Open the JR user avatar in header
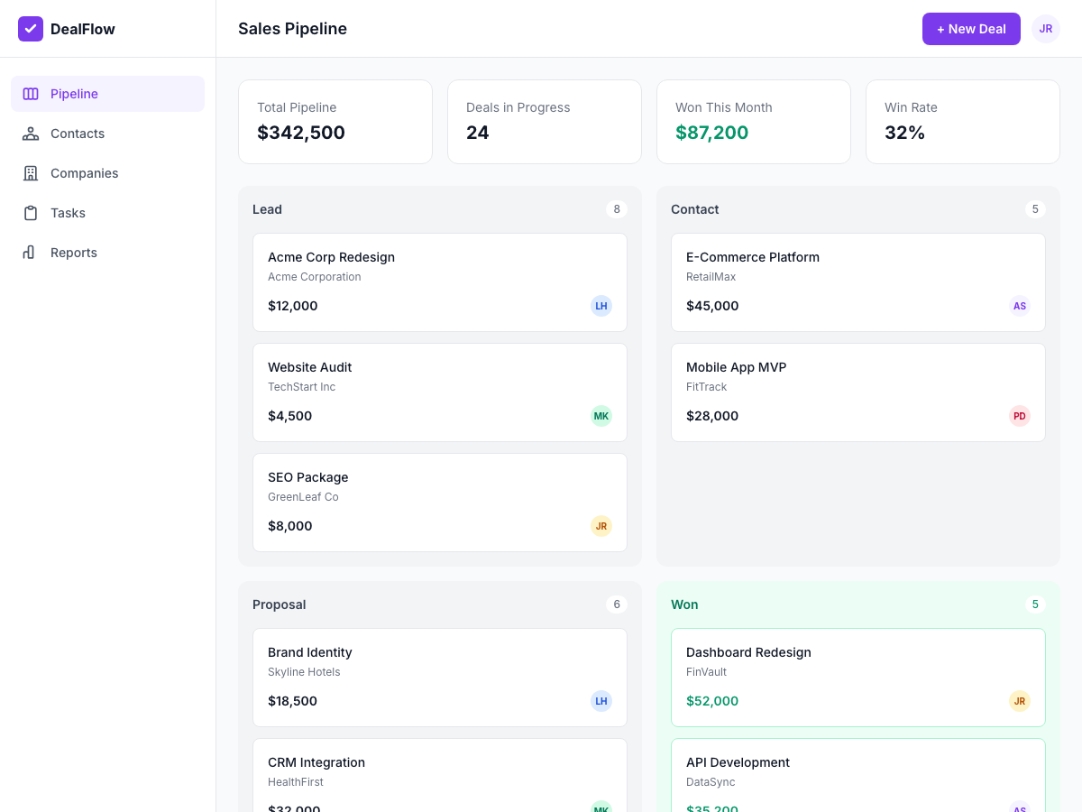The width and height of the screenshot is (1082, 812). click(1046, 29)
